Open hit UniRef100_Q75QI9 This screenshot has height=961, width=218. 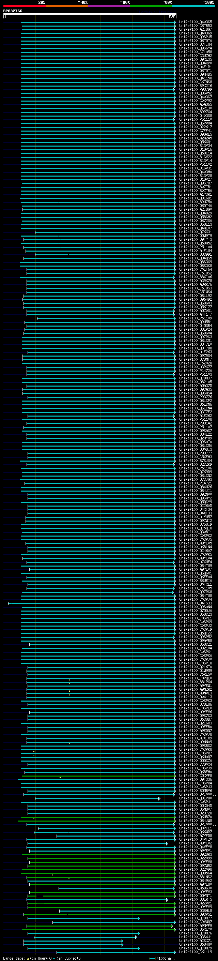195,525
